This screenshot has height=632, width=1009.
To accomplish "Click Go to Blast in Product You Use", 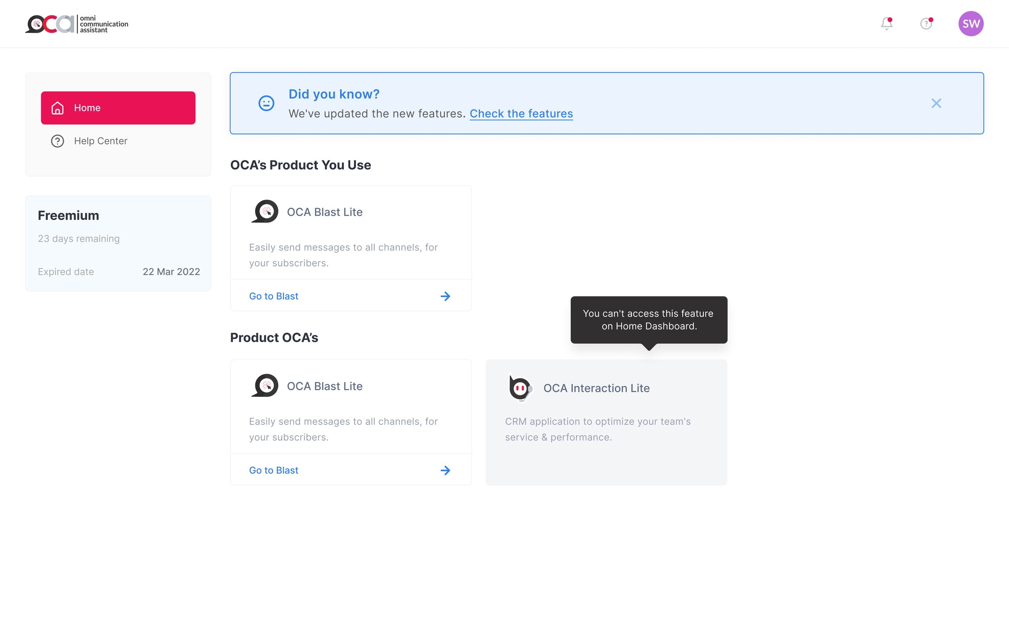I will pos(274,296).
